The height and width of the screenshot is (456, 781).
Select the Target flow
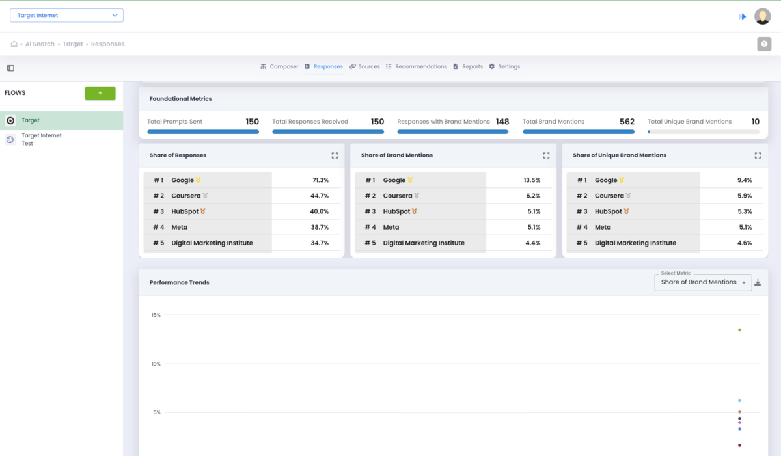pos(61,120)
